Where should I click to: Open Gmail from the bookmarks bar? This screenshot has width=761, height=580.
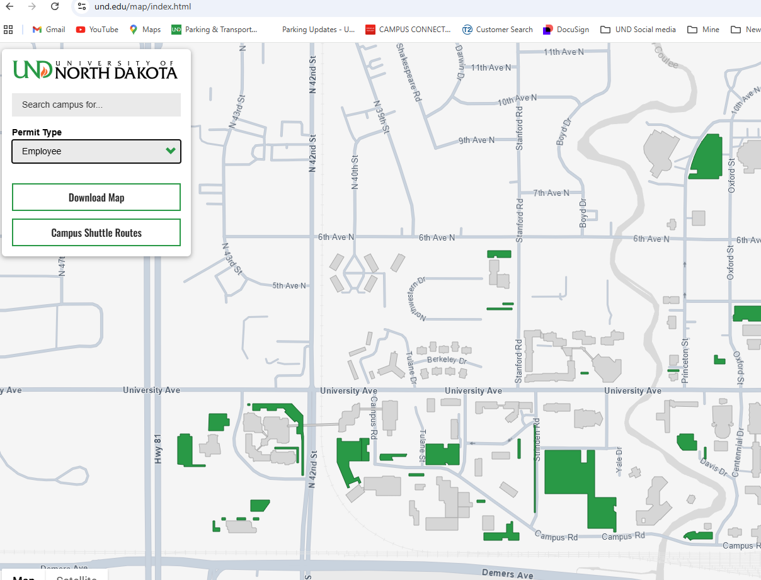point(49,29)
